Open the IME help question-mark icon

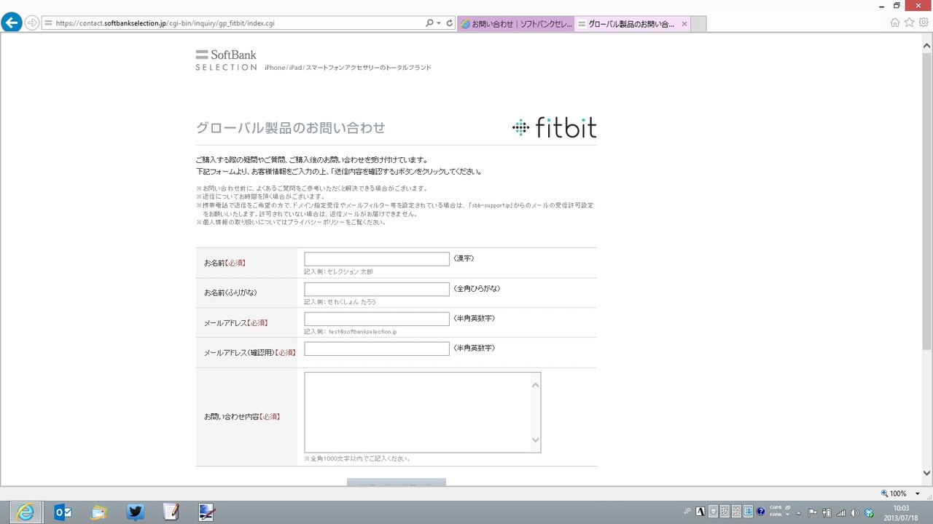pyautogui.click(x=761, y=511)
